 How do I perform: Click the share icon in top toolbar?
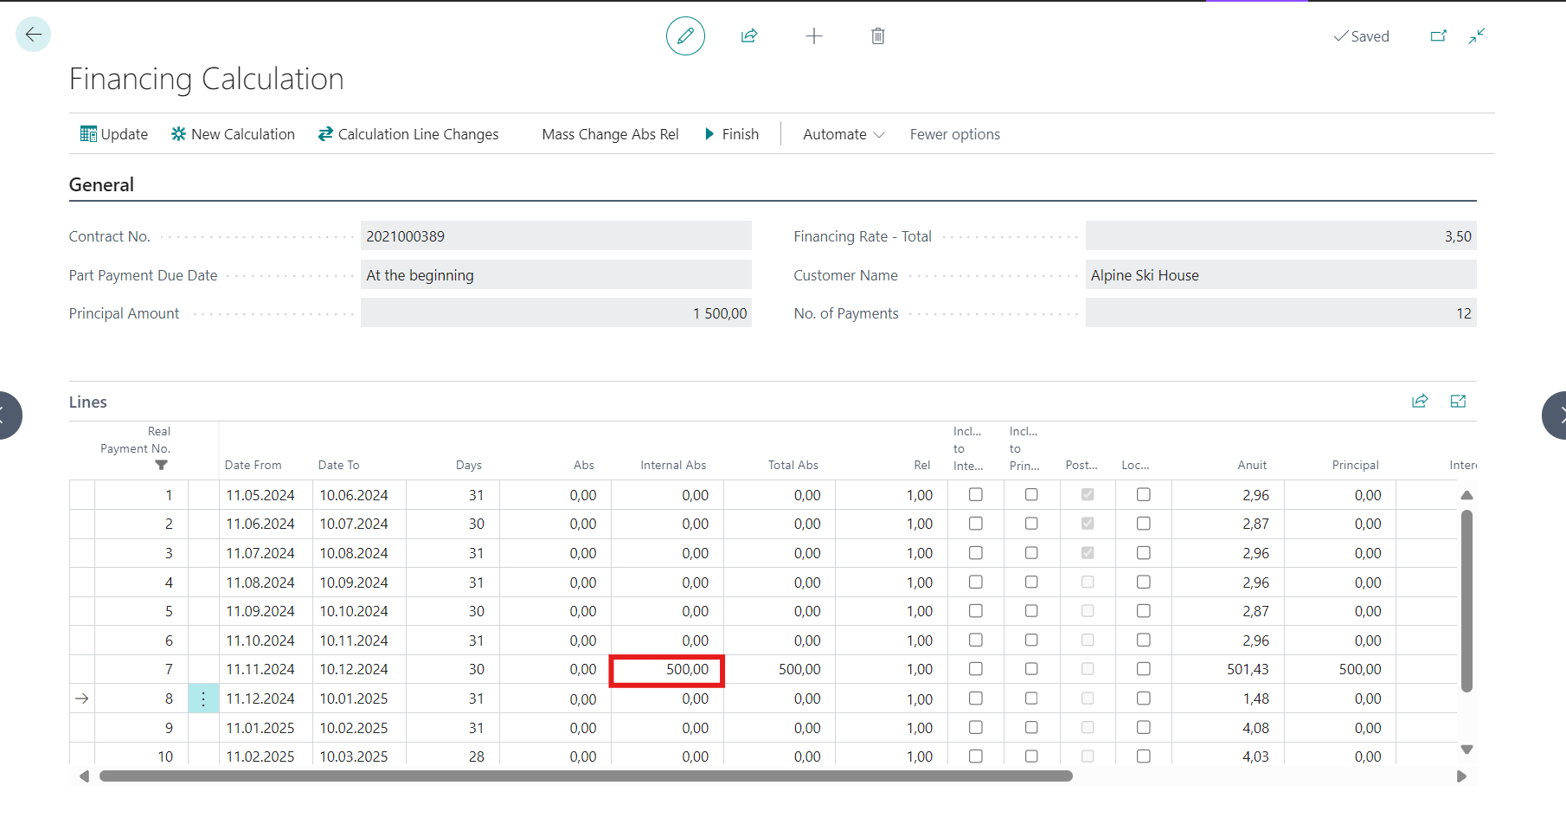coord(749,36)
